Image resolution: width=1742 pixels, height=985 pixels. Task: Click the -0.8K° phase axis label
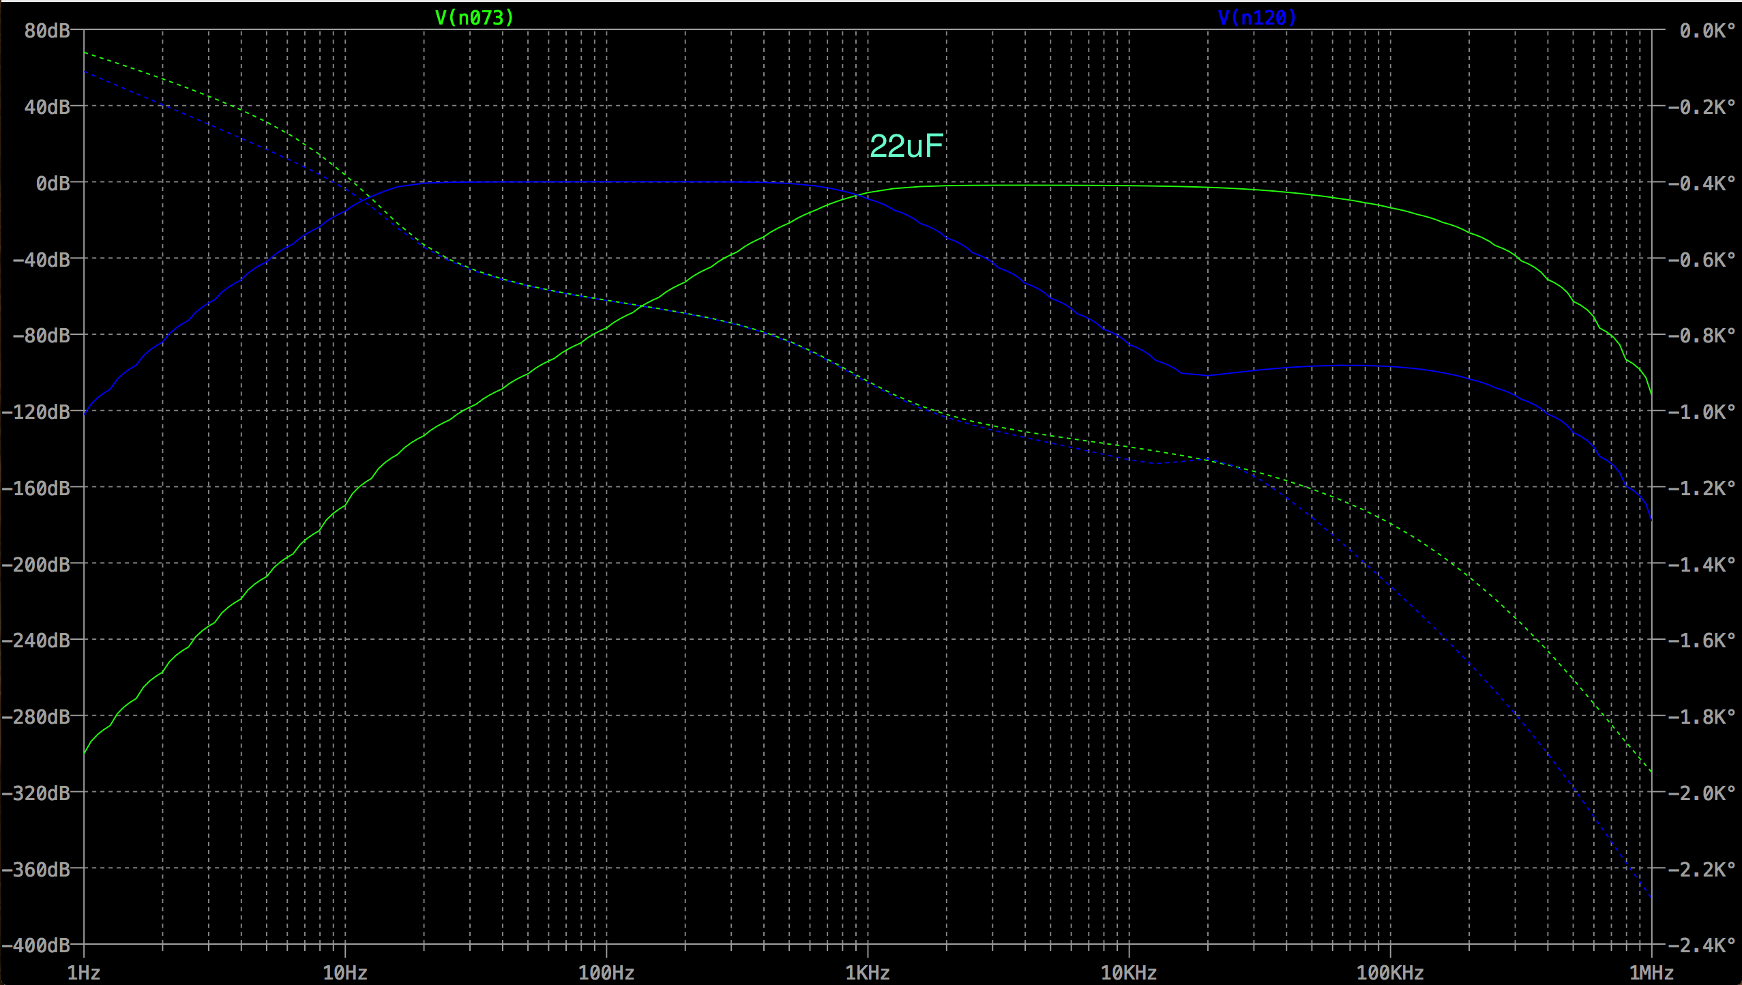(x=1702, y=335)
